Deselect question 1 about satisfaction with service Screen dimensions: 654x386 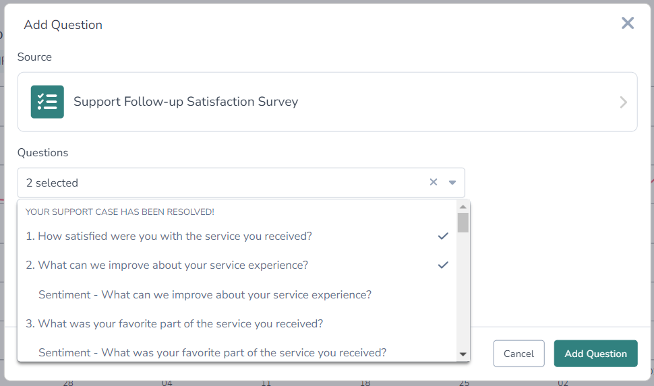tap(237, 236)
